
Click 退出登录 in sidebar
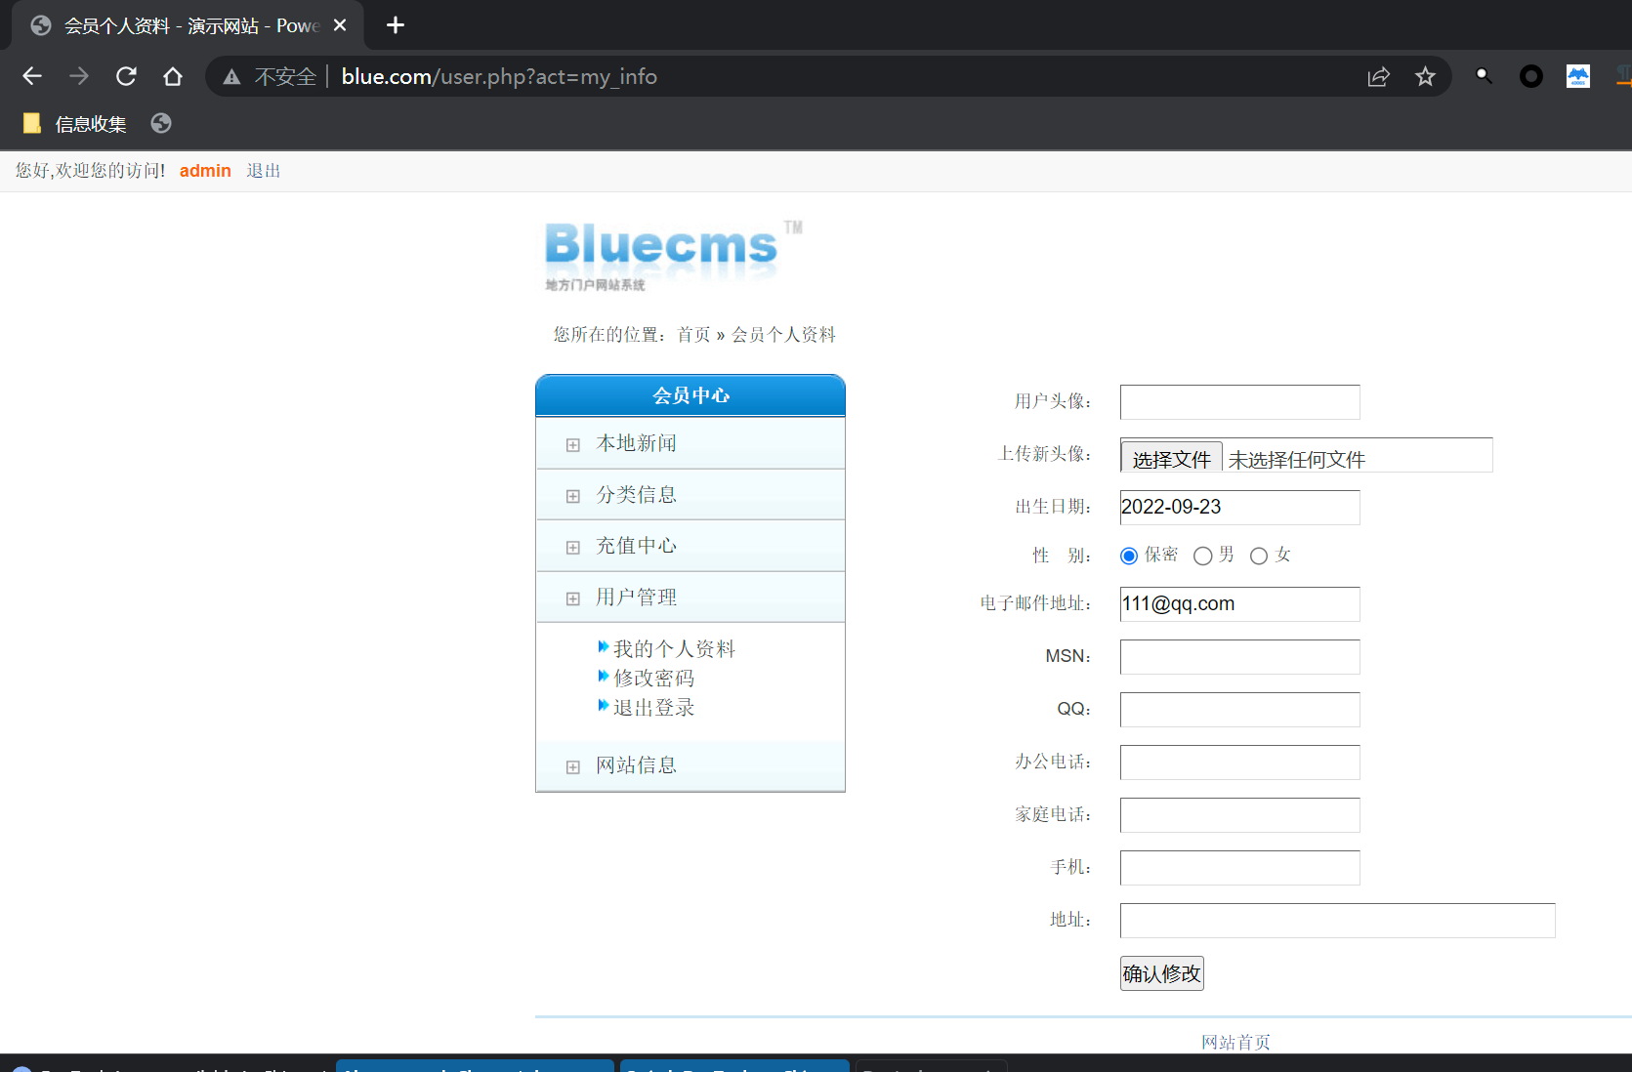(x=653, y=707)
